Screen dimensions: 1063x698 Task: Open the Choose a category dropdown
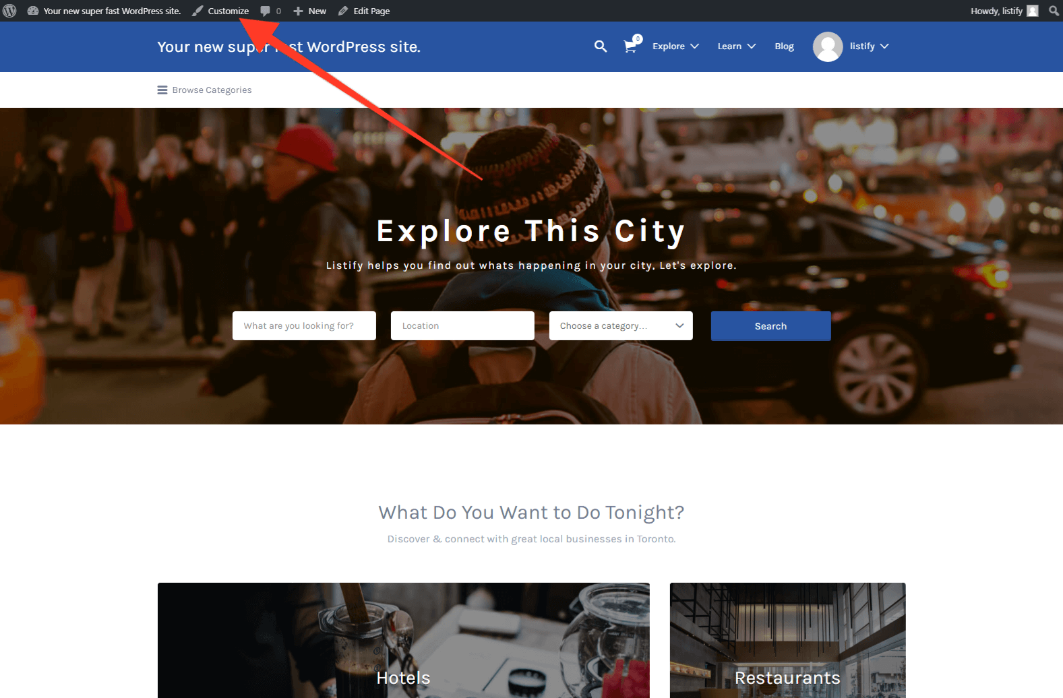tap(621, 325)
